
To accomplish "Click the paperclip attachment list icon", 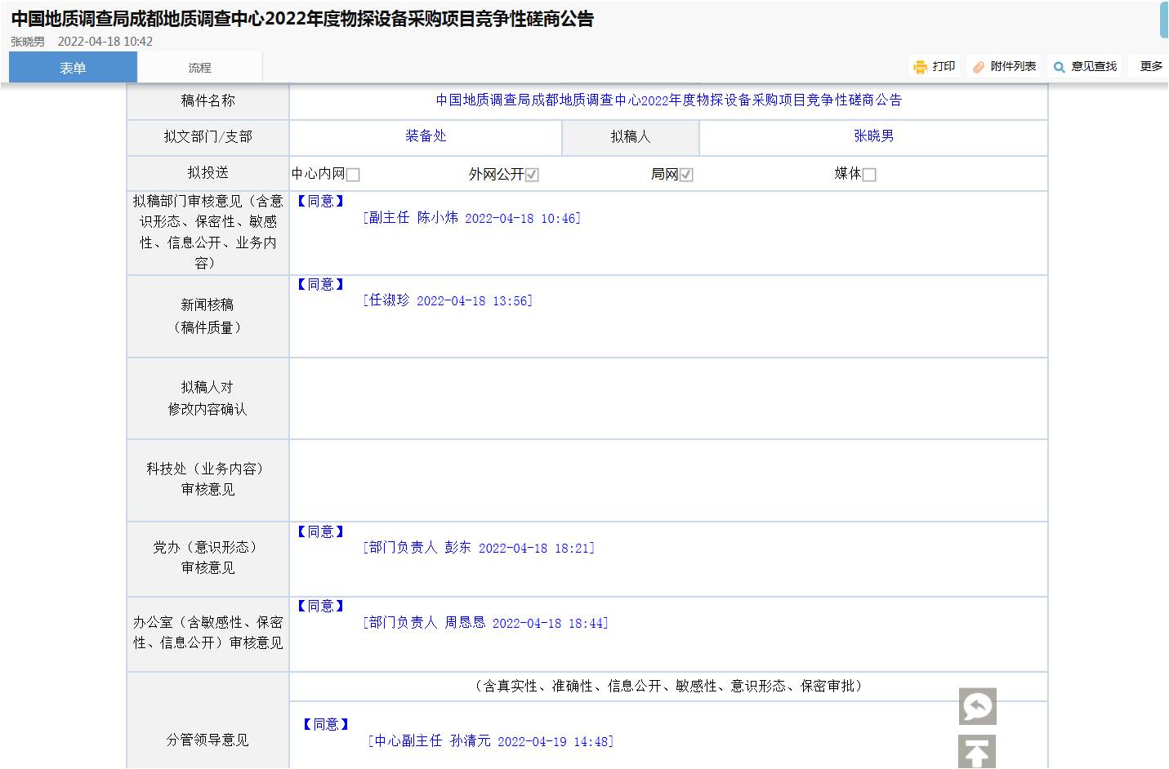I will (x=979, y=67).
